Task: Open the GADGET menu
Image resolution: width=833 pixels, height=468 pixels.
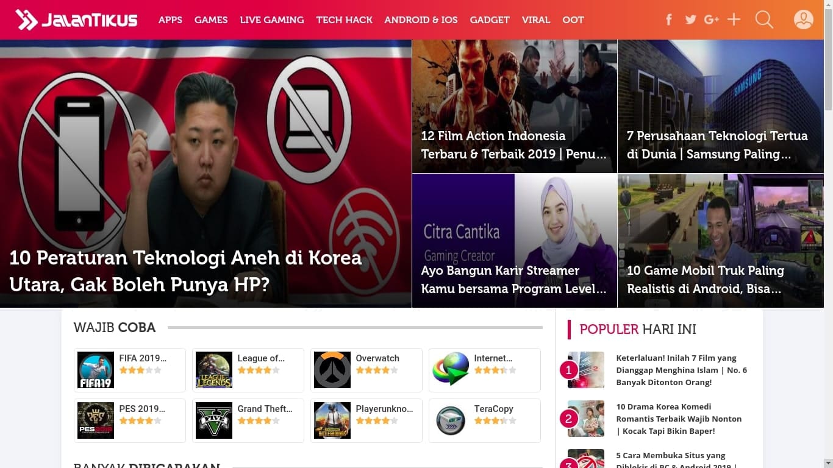Action: coord(490,20)
